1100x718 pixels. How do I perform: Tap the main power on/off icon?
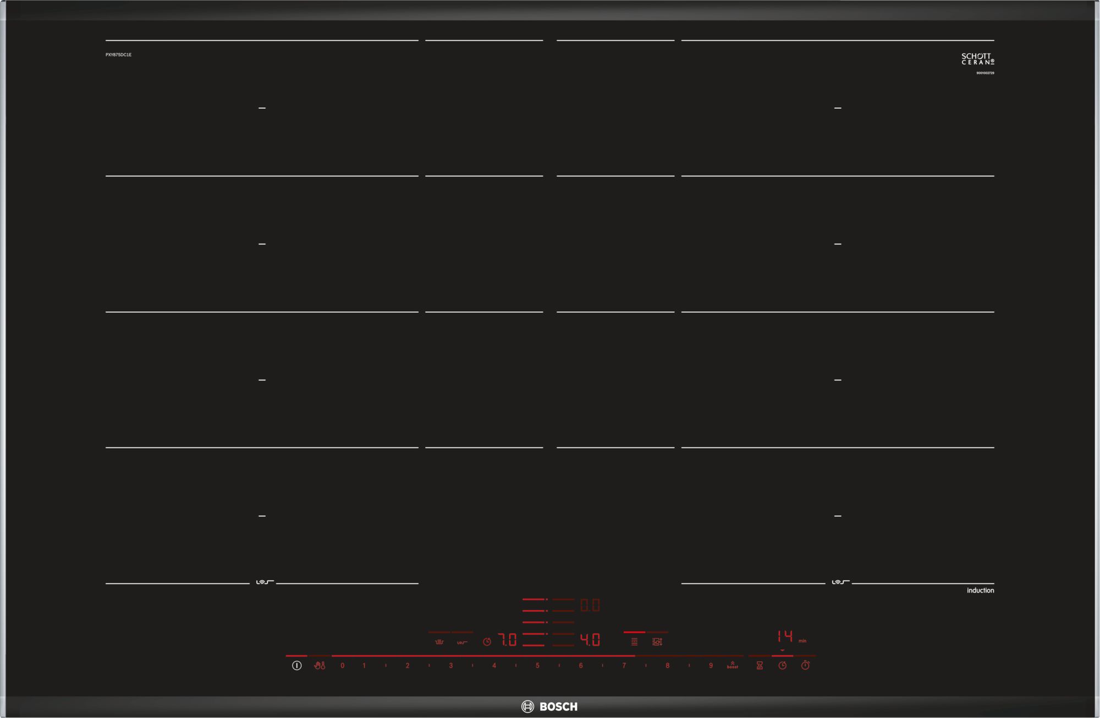pos(297,664)
